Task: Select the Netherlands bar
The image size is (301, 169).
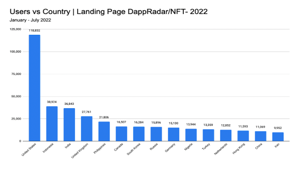Action: pos(226,135)
